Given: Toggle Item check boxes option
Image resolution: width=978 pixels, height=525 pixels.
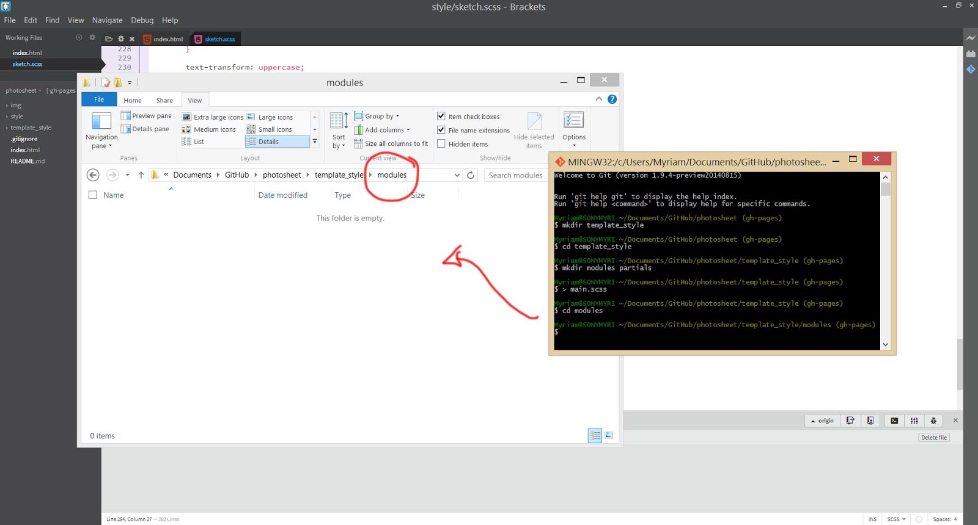Looking at the screenshot, I should [x=441, y=116].
